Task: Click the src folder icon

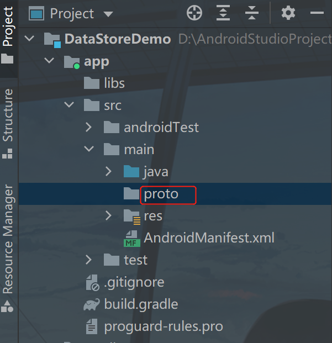Action: 92,105
